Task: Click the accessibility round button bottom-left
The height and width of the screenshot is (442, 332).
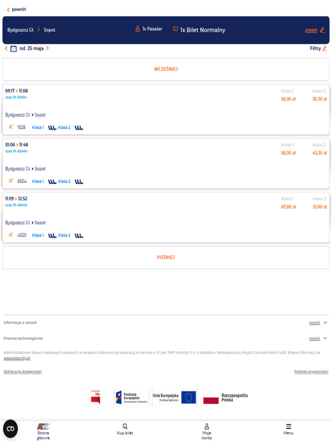Action: [x=10, y=429]
